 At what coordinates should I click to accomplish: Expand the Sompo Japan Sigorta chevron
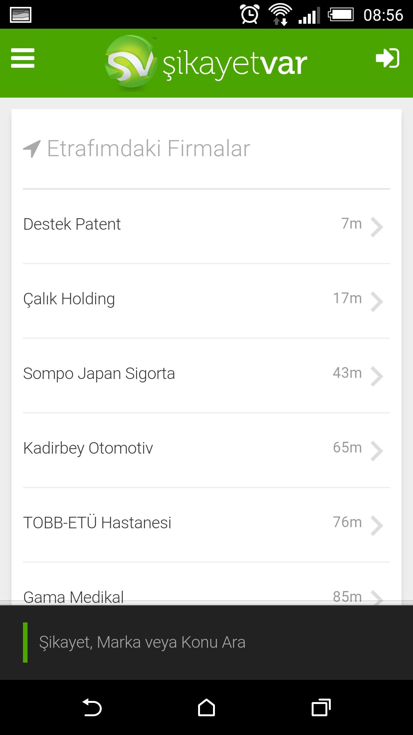click(x=377, y=376)
